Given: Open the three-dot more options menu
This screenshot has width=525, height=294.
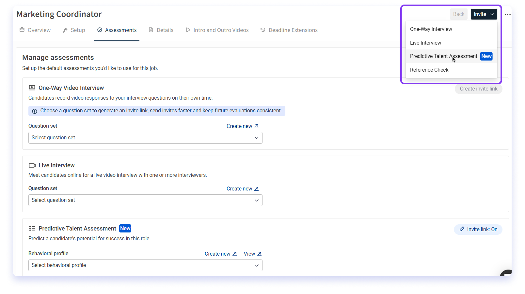Looking at the screenshot, I should (x=507, y=14).
